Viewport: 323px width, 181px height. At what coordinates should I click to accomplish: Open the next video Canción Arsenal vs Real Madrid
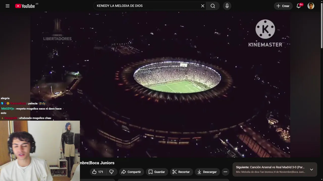click(270, 167)
